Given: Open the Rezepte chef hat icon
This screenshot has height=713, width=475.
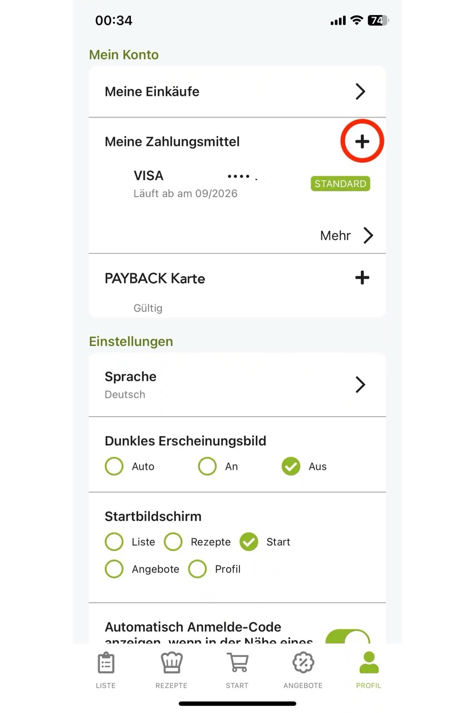Looking at the screenshot, I should [172, 663].
